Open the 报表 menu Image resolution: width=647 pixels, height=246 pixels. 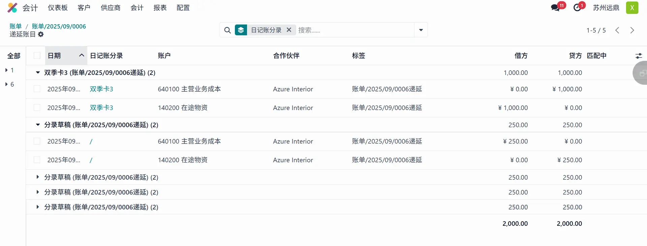tap(160, 8)
